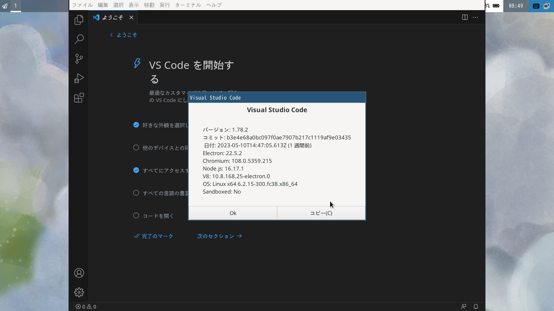
Task: Click the battery icon in system tray
Action: click(x=496, y=6)
